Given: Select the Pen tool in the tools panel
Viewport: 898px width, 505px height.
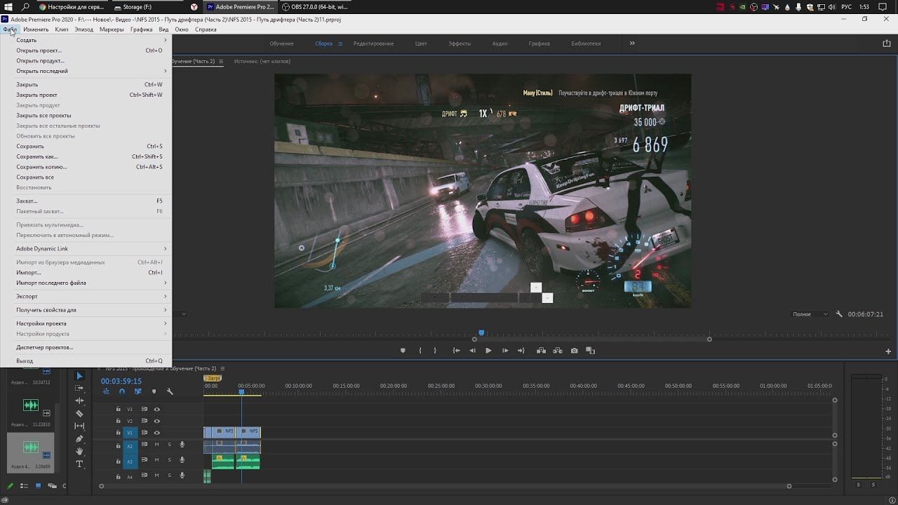Looking at the screenshot, I should coord(79,439).
